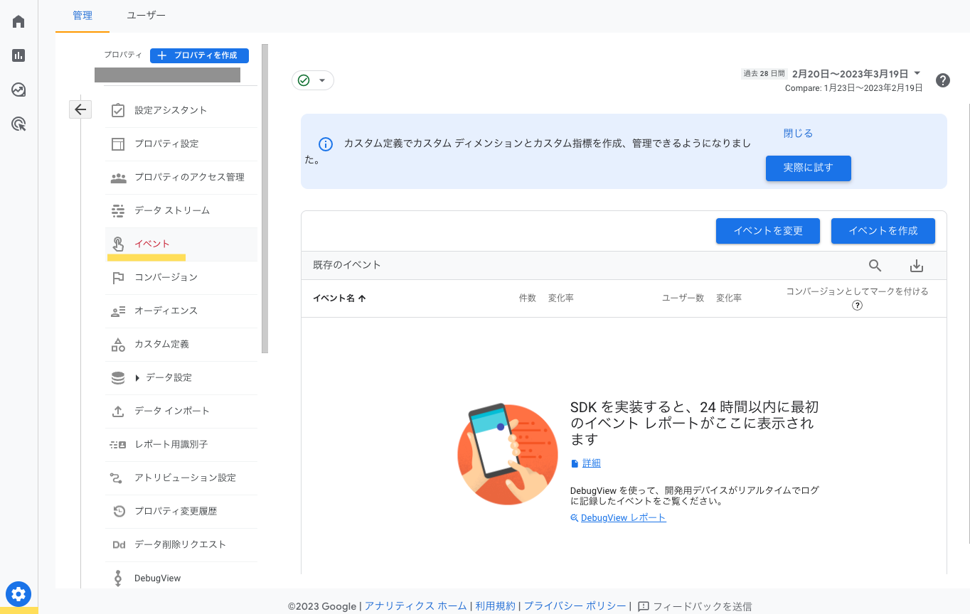Click the イベントを変更 button
Viewport: 970px width, 614px height.
[x=768, y=231]
